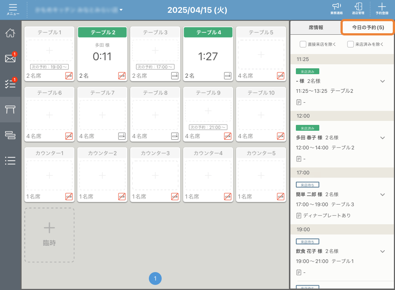The width and height of the screenshot is (395, 290).
Task: Click the 11:25～13:25 テーブル2 reservation line
Action: (324, 91)
